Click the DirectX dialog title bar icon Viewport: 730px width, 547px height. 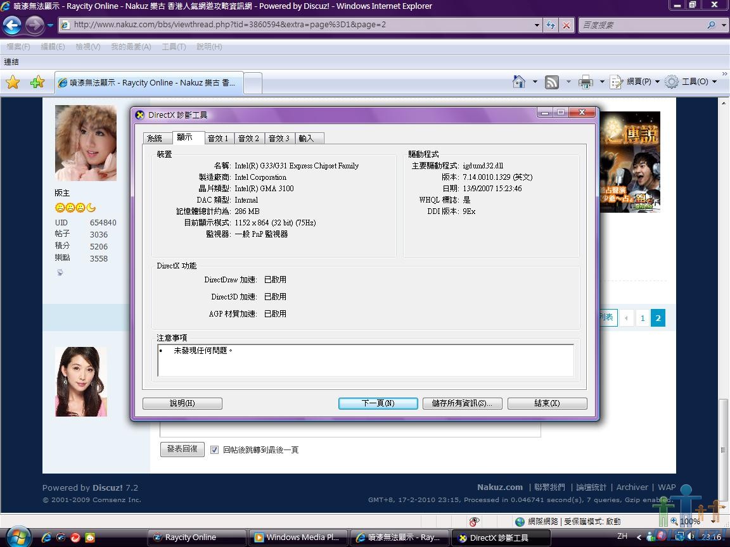point(139,115)
